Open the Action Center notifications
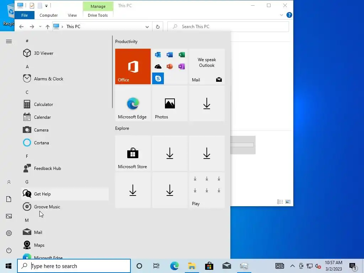 (353, 267)
